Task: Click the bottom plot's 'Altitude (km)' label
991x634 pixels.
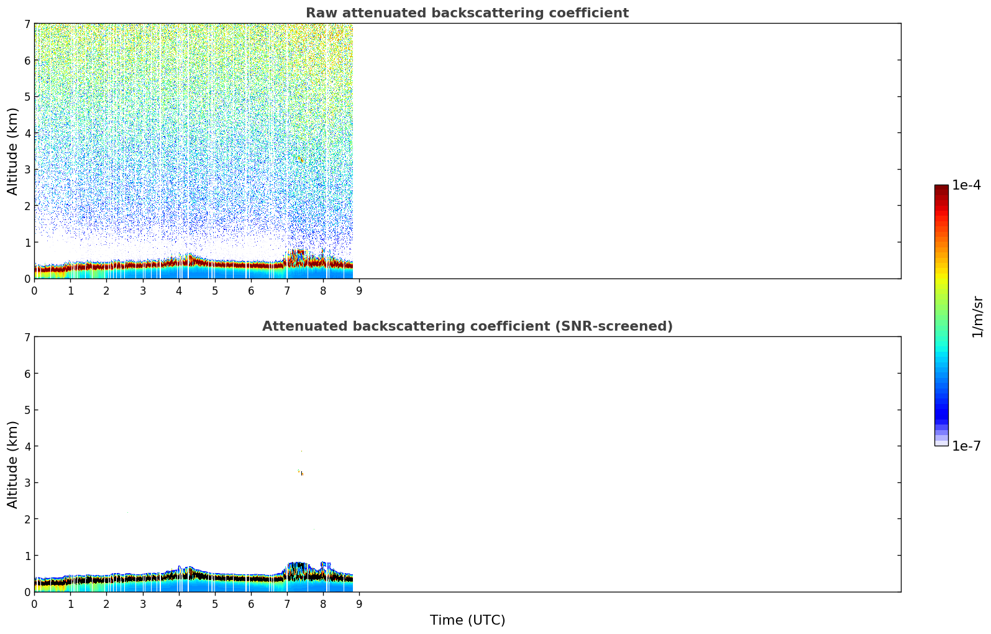Action: click(x=13, y=464)
